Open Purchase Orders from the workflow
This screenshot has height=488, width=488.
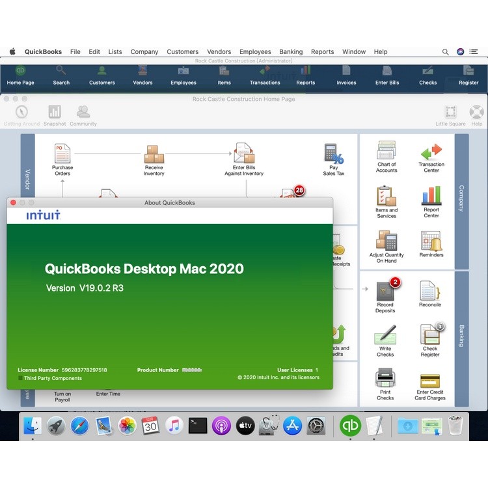(62, 154)
